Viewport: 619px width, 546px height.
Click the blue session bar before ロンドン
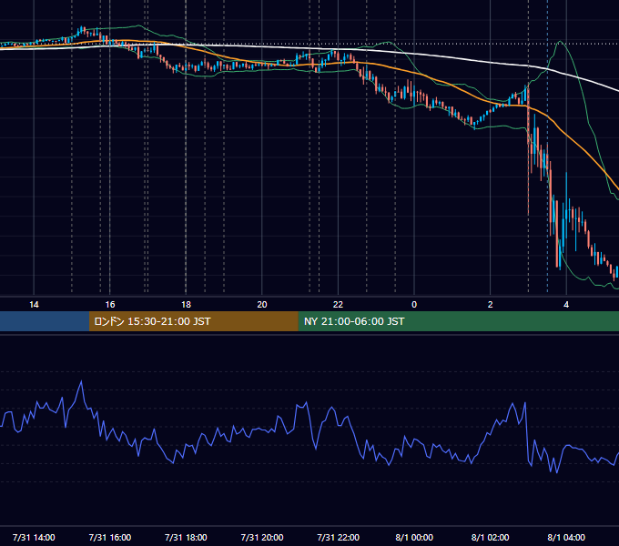point(45,321)
